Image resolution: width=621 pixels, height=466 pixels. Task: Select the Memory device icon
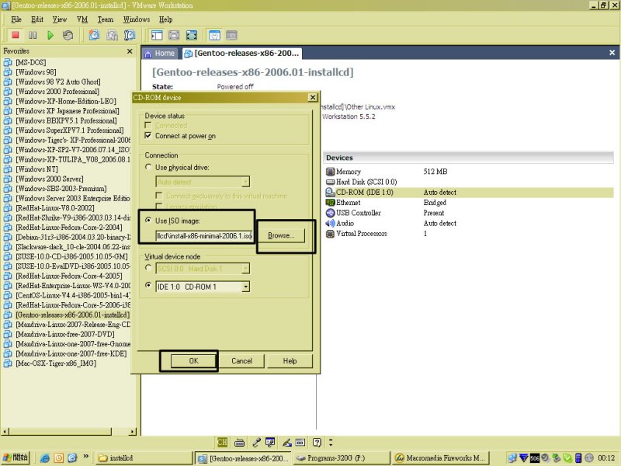[330, 172]
